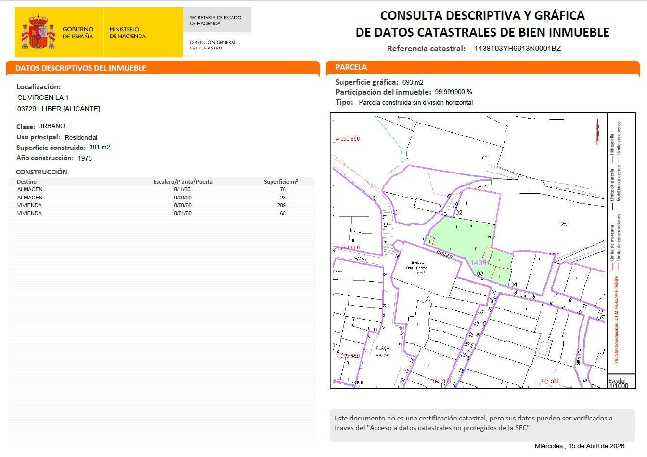Click the Dirección General del Catastro label
The image size is (647, 457).
212,44
